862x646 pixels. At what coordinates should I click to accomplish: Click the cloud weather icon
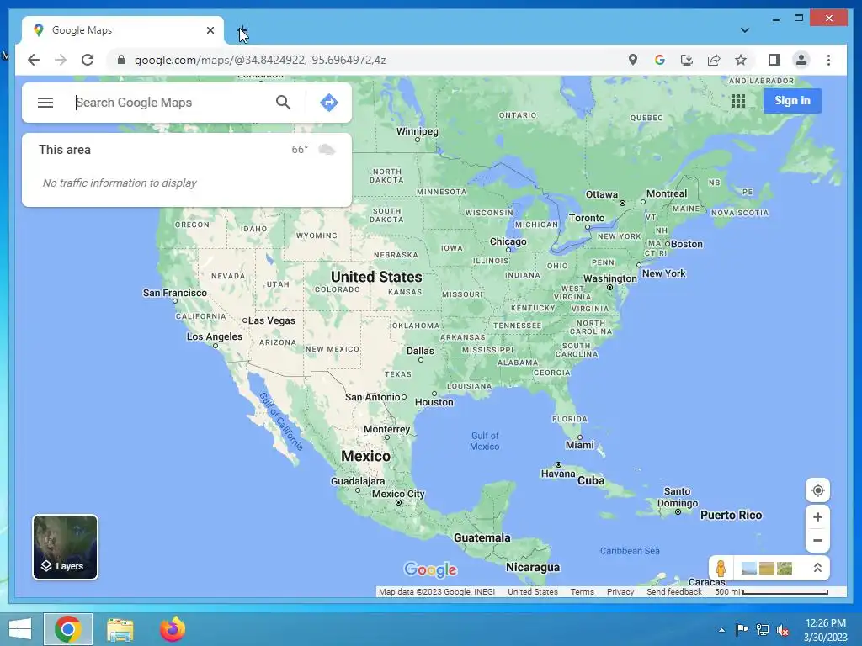tap(327, 150)
